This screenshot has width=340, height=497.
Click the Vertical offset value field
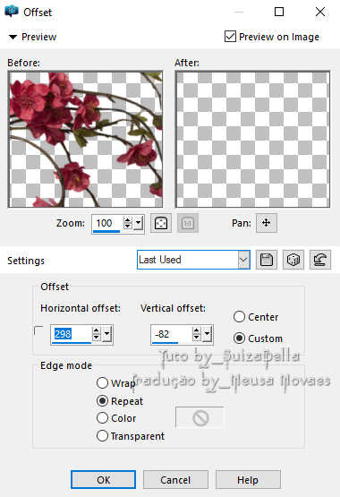(x=171, y=334)
